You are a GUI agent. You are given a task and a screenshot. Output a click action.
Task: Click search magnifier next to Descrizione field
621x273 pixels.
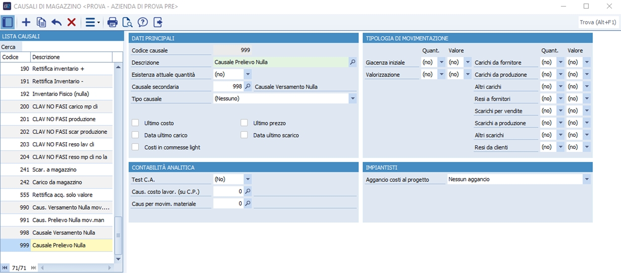pos(353,62)
